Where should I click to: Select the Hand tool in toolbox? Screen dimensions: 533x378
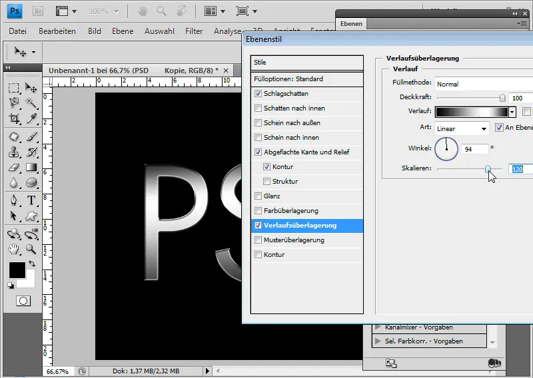[x=13, y=250]
